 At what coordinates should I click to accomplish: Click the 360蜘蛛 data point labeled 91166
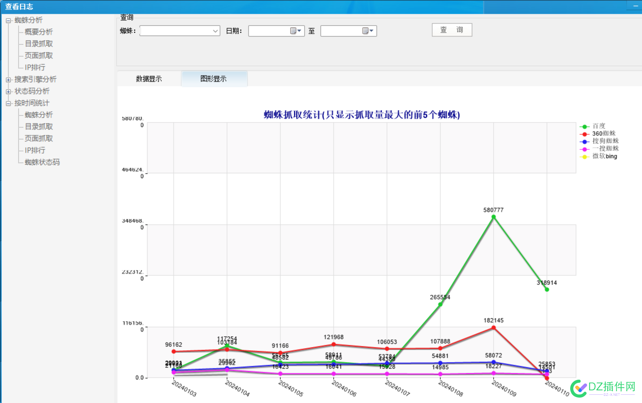coord(280,352)
